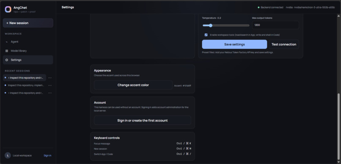Click the 'Ctrl / ⌘ N' shortcut text
Screen dimensions: 341x164
184,149
